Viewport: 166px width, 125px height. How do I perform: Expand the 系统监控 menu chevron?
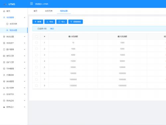(x=25, y=101)
